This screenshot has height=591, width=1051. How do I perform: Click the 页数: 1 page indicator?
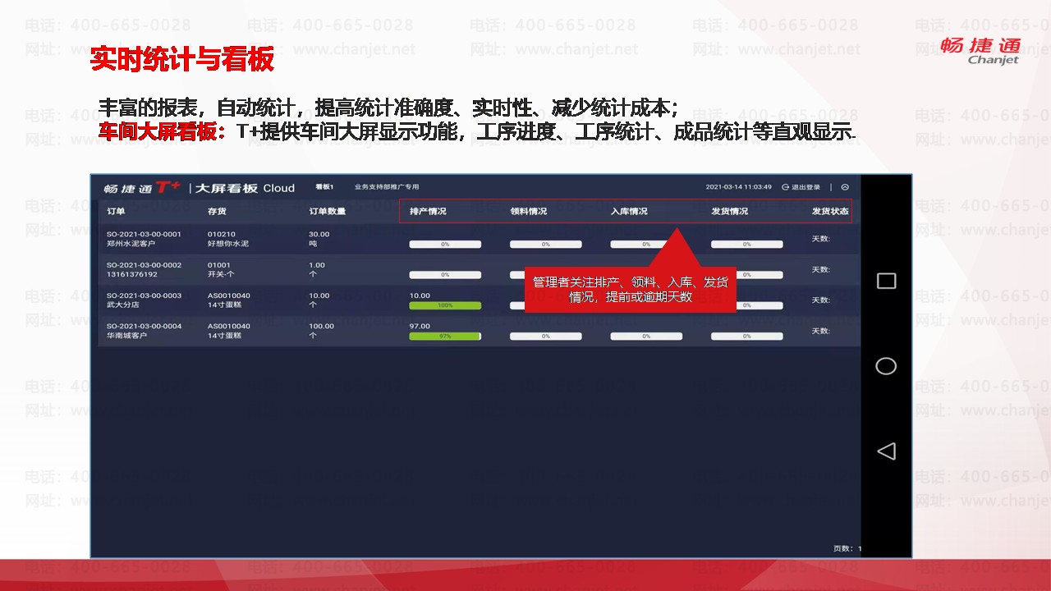coord(847,548)
